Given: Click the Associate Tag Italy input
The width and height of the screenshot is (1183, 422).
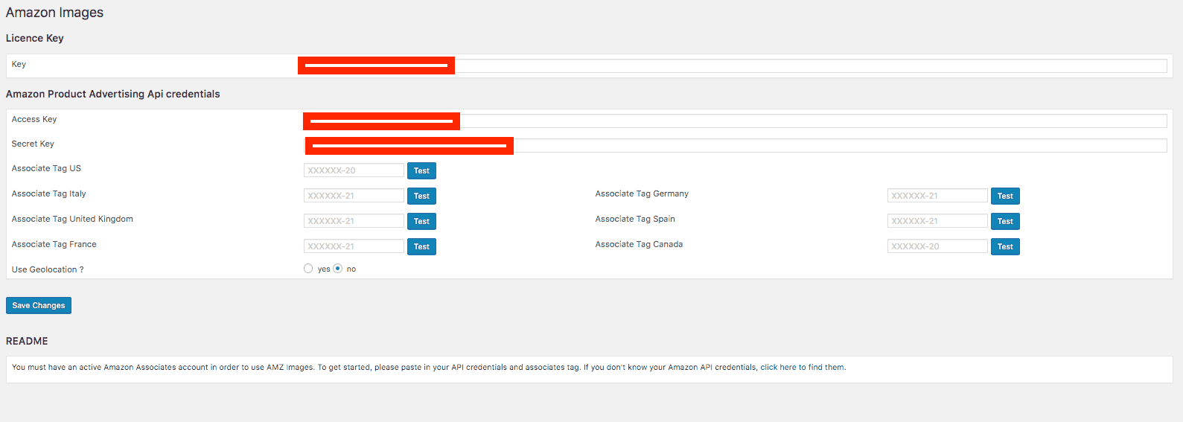Looking at the screenshot, I should point(354,196).
